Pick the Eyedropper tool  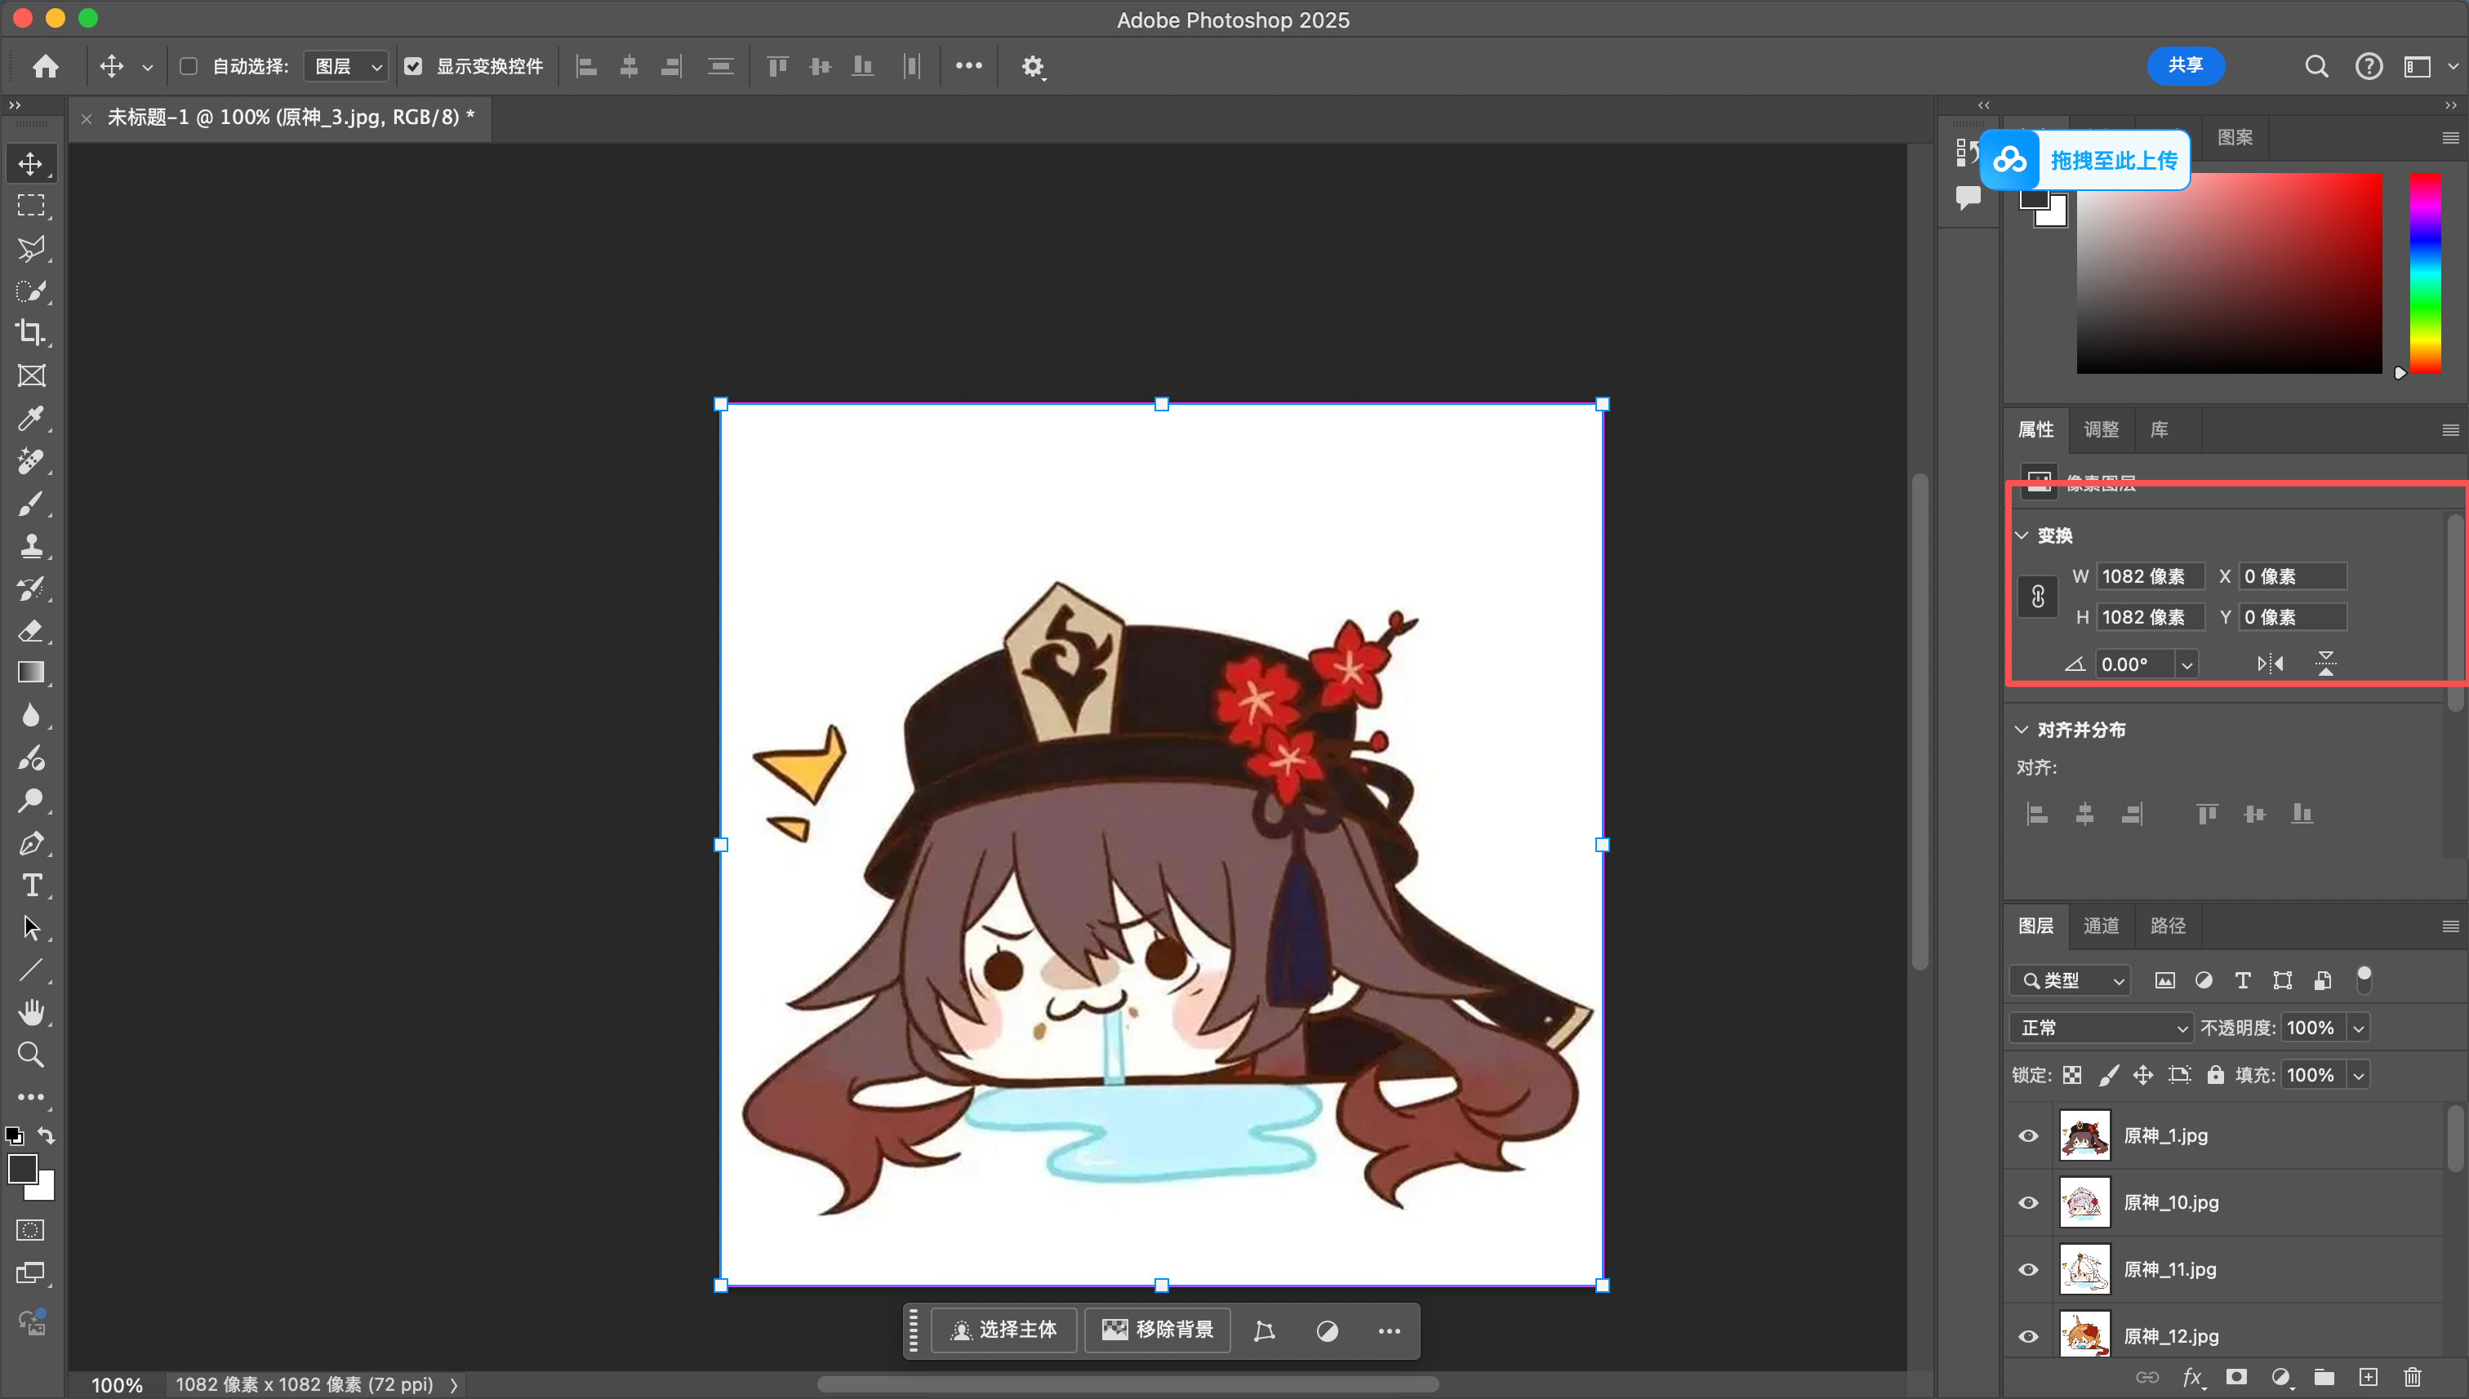[31, 418]
